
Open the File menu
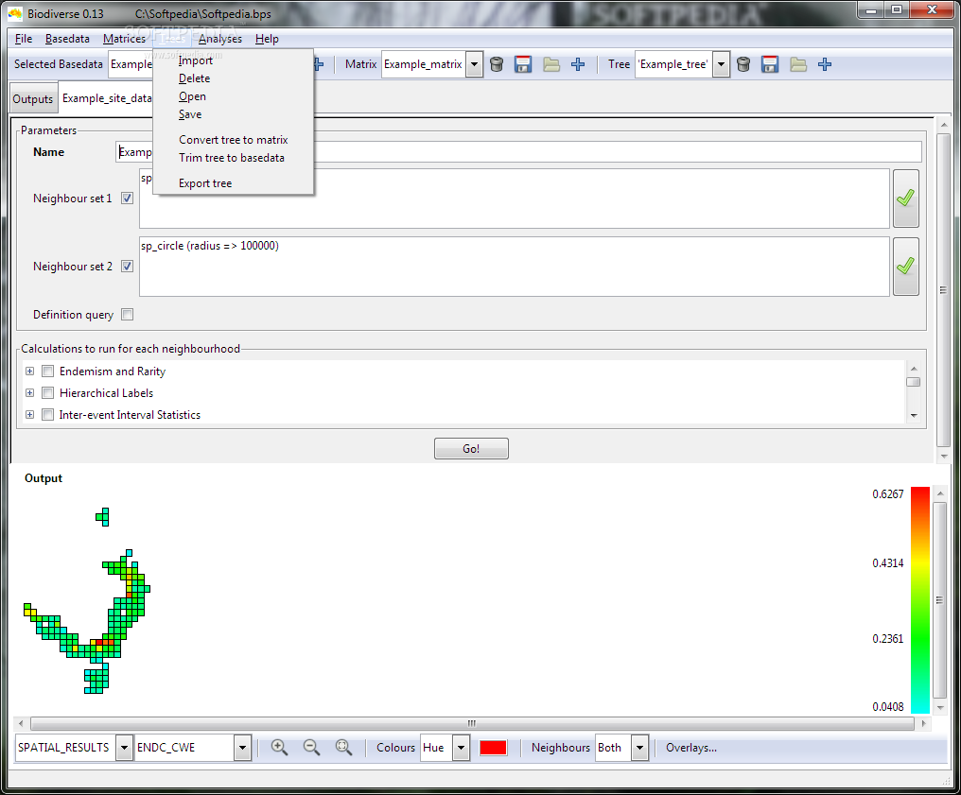pos(24,39)
